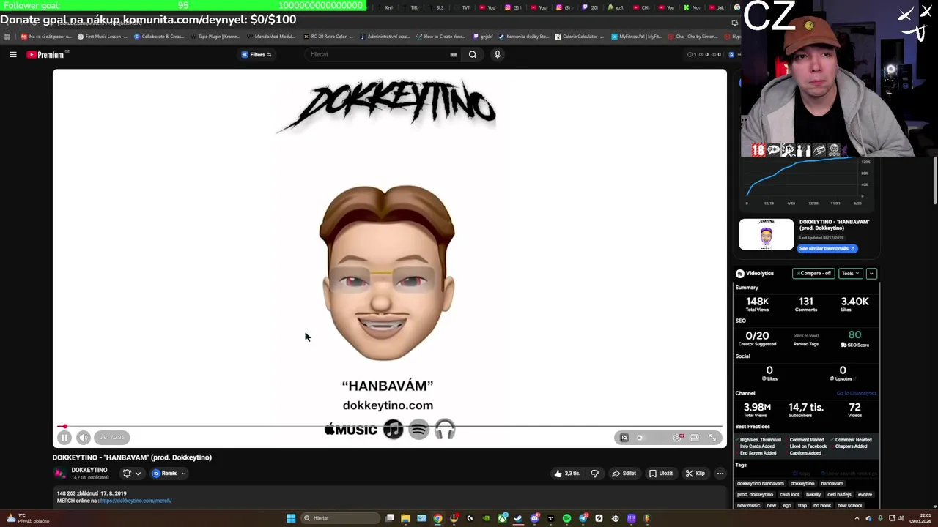Click Videolytics logo icon in panel header
This screenshot has width=938, height=527.
click(x=739, y=274)
